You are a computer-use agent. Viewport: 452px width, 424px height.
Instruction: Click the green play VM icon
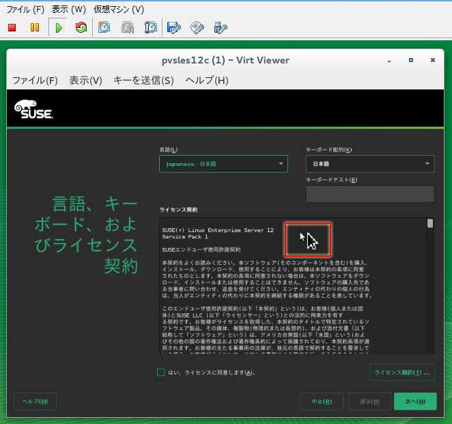58,28
